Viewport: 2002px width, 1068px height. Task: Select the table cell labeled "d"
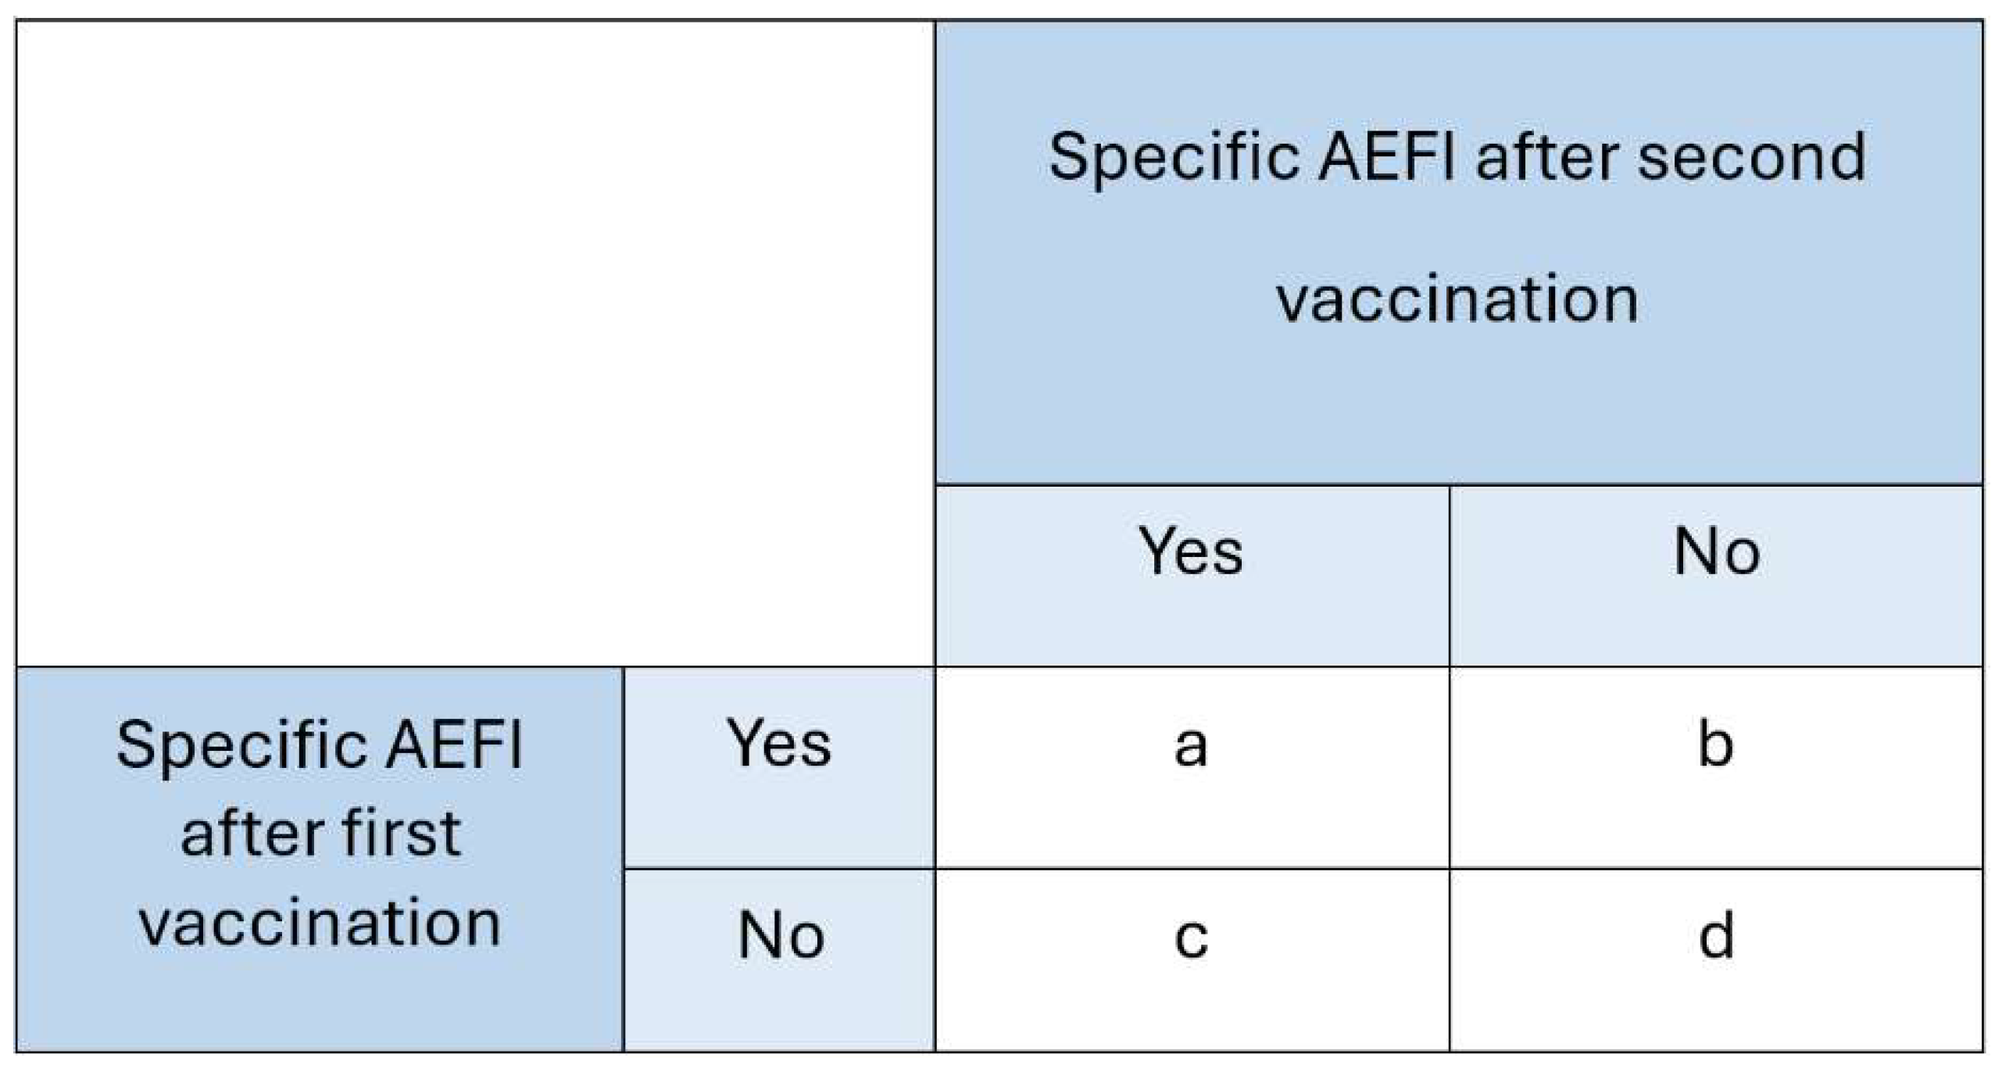point(1715,959)
